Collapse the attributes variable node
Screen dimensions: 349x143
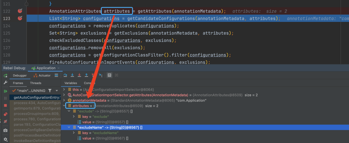64,106
